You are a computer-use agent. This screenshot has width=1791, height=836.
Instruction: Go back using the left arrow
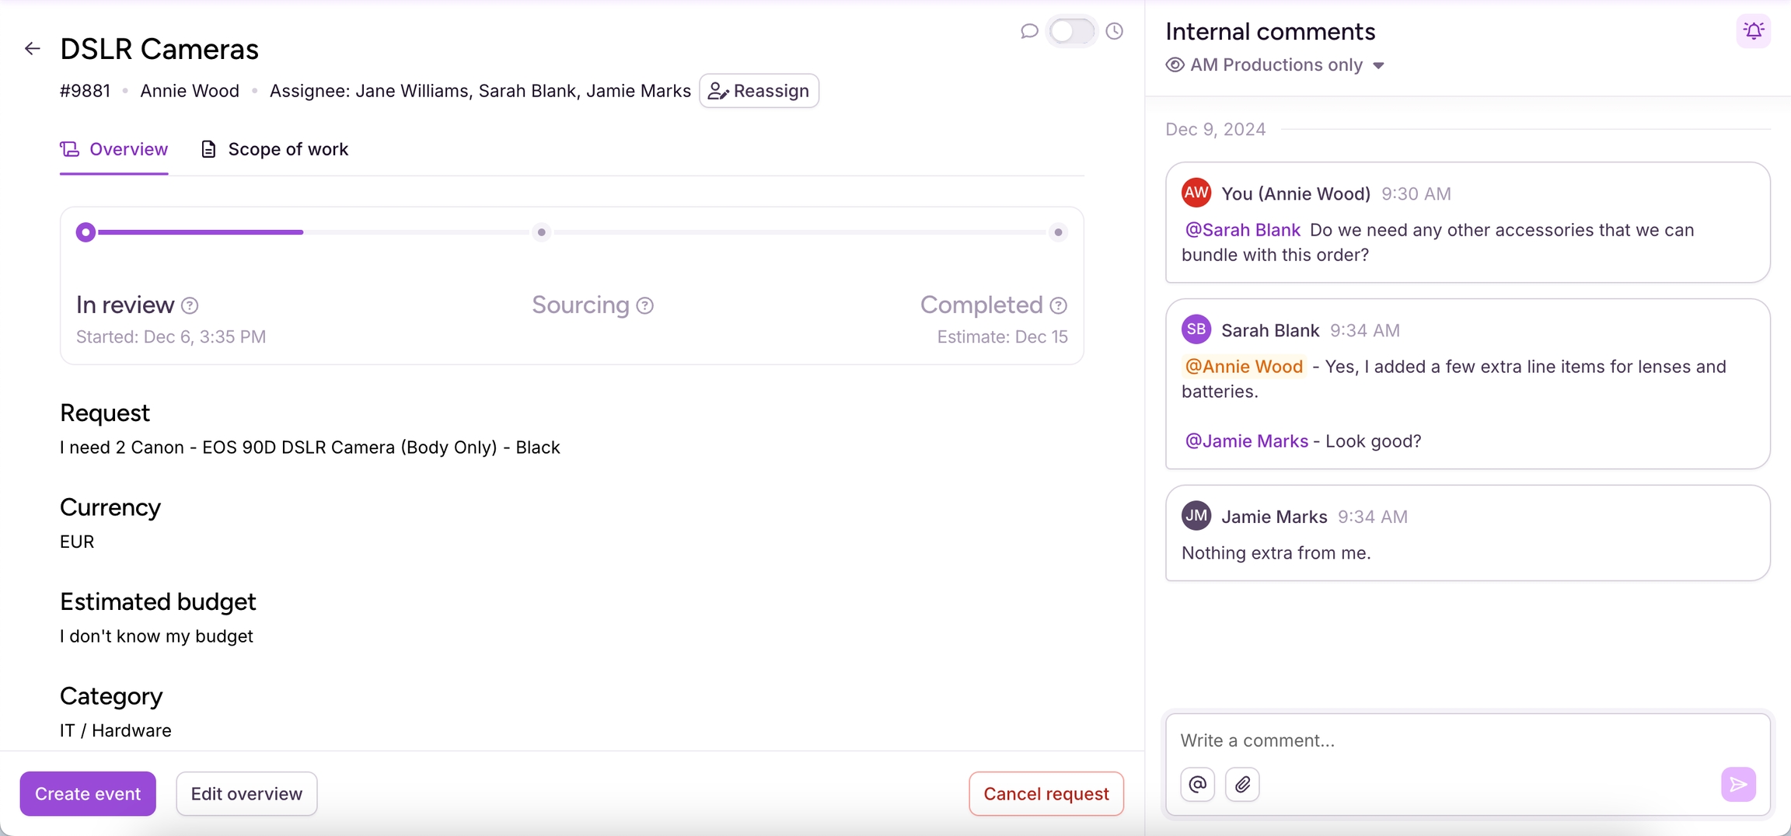pos(32,49)
